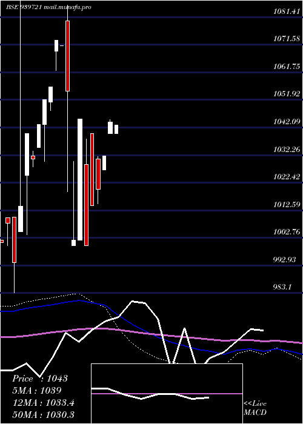The height and width of the screenshot is (424, 303).
Task: Click the <<Live MACD label
Action: click(x=255, y=408)
